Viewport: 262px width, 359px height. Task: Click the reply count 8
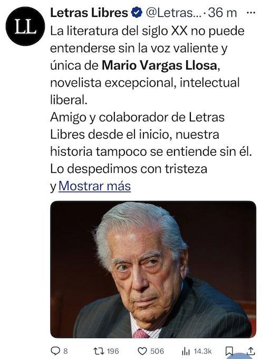65,351
